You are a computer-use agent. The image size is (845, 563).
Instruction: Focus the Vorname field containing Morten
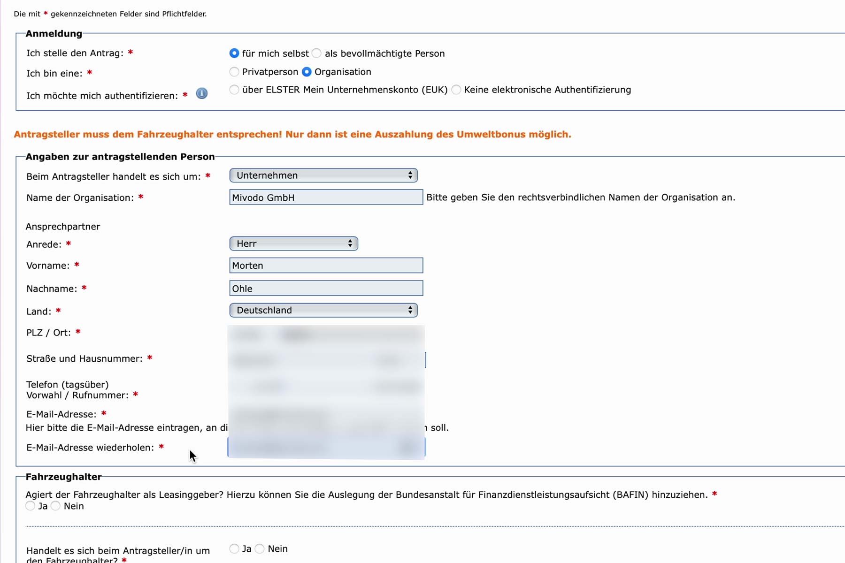click(x=326, y=266)
